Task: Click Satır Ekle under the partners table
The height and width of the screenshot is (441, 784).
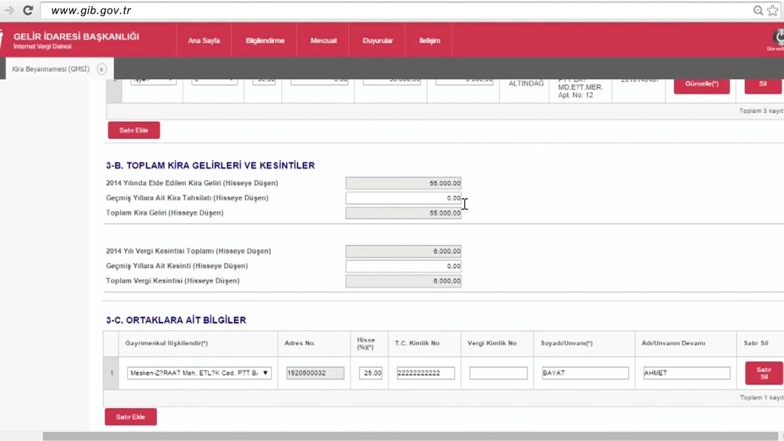Action: (x=130, y=417)
